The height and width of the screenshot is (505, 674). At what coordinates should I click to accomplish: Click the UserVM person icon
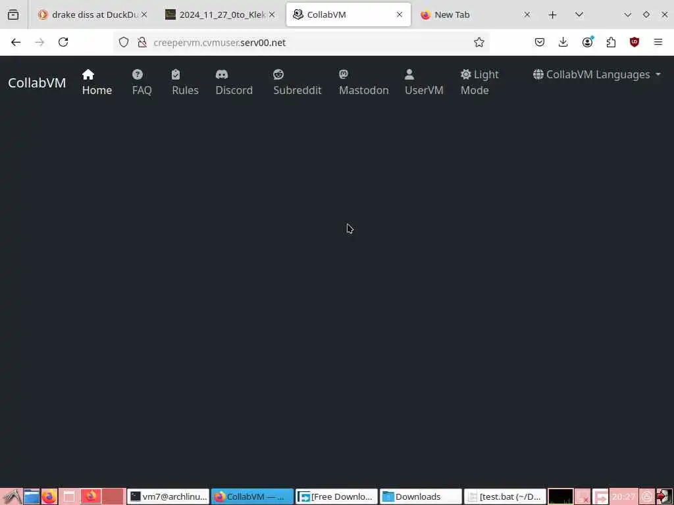[409, 75]
